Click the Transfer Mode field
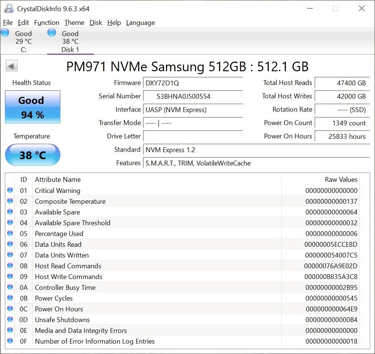 click(193, 123)
